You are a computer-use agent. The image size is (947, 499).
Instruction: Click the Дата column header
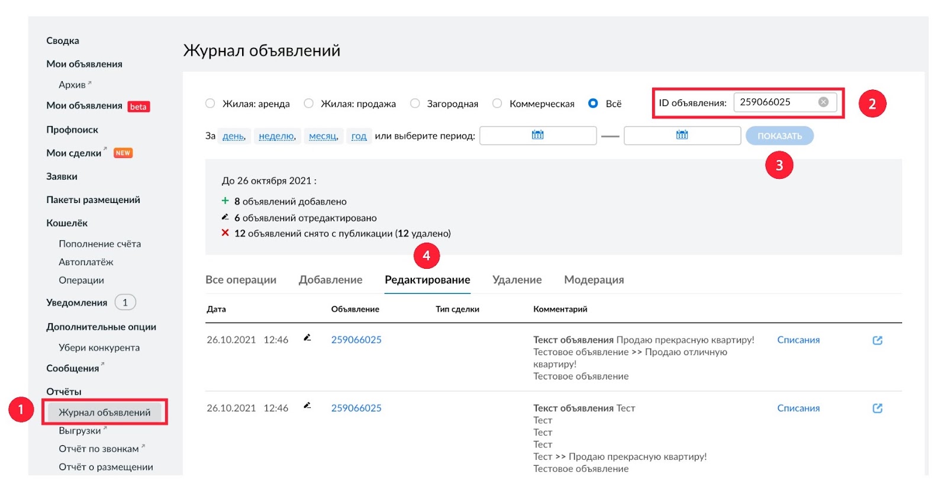[x=216, y=309]
